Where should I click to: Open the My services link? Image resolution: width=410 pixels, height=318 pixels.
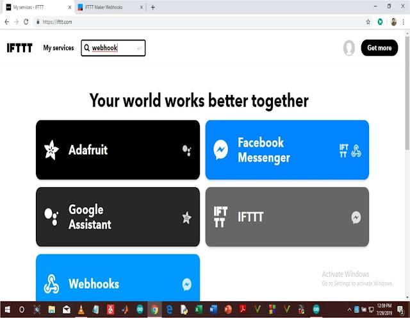(x=58, y=48)
